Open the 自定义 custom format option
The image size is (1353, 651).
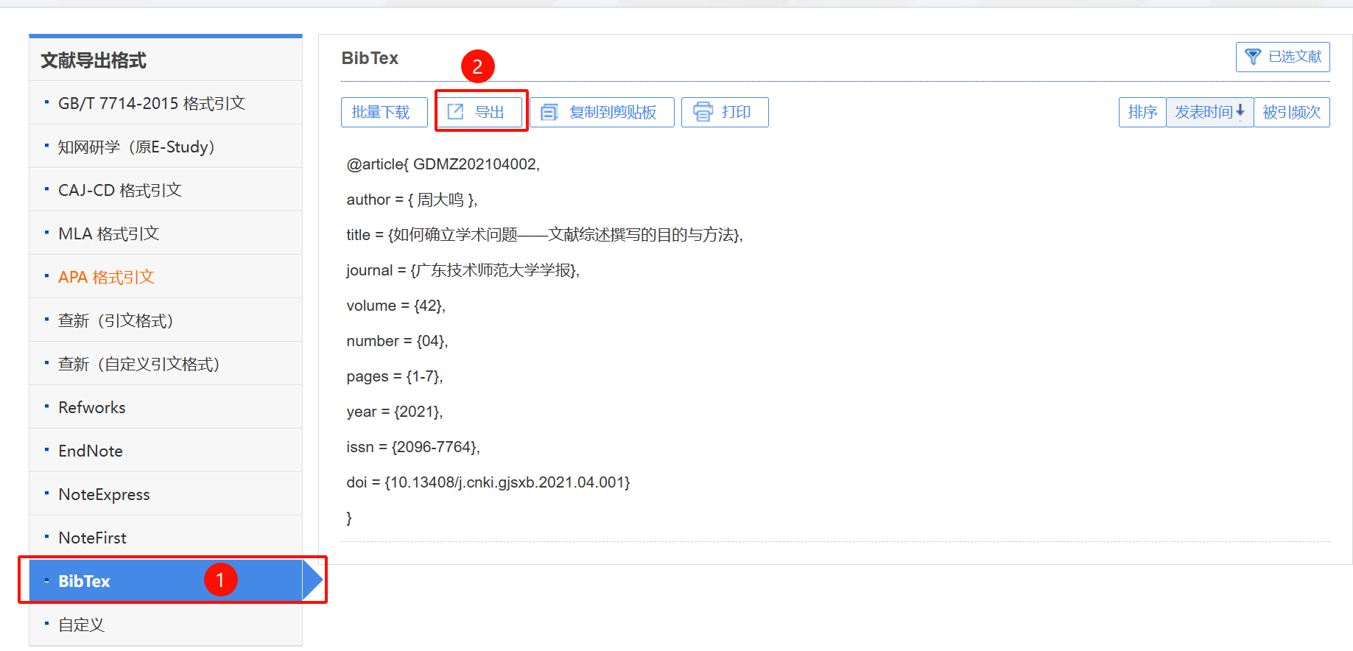(x=81, y=624)
